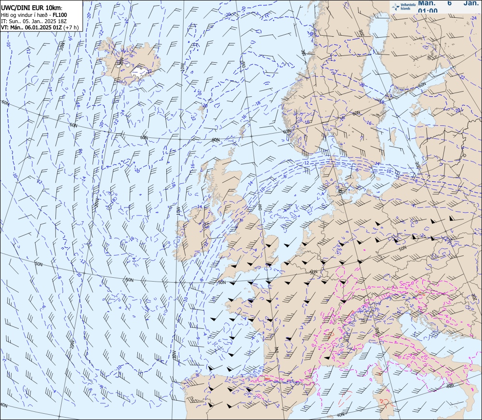Click the white Vatnajökull glacier on Iceland
Viewport: 482px width, 420px height.
tap(139, 71)
